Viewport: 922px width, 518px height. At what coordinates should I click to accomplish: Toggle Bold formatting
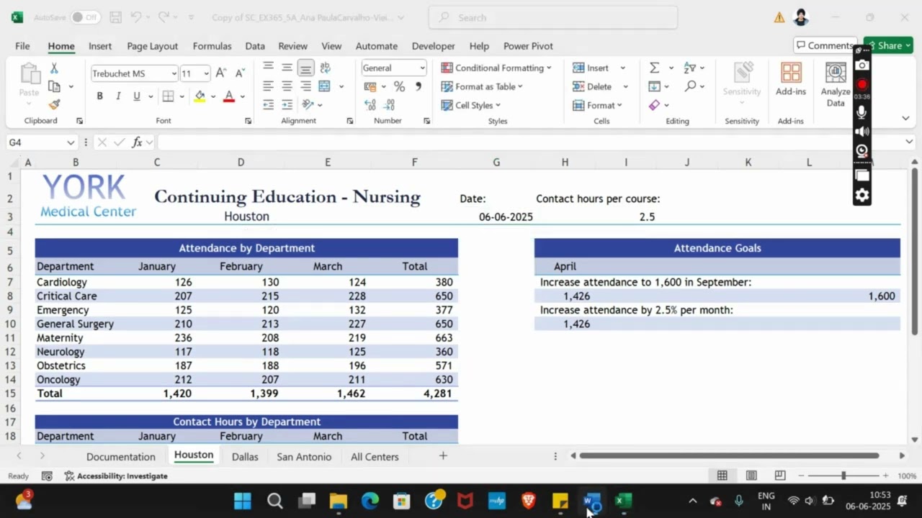coord(99,96)
